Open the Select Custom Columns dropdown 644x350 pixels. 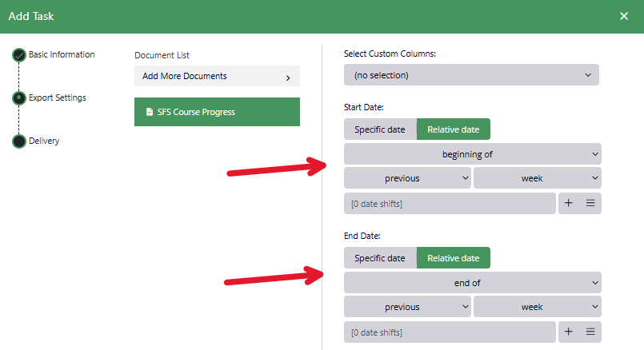click(471, 75)
